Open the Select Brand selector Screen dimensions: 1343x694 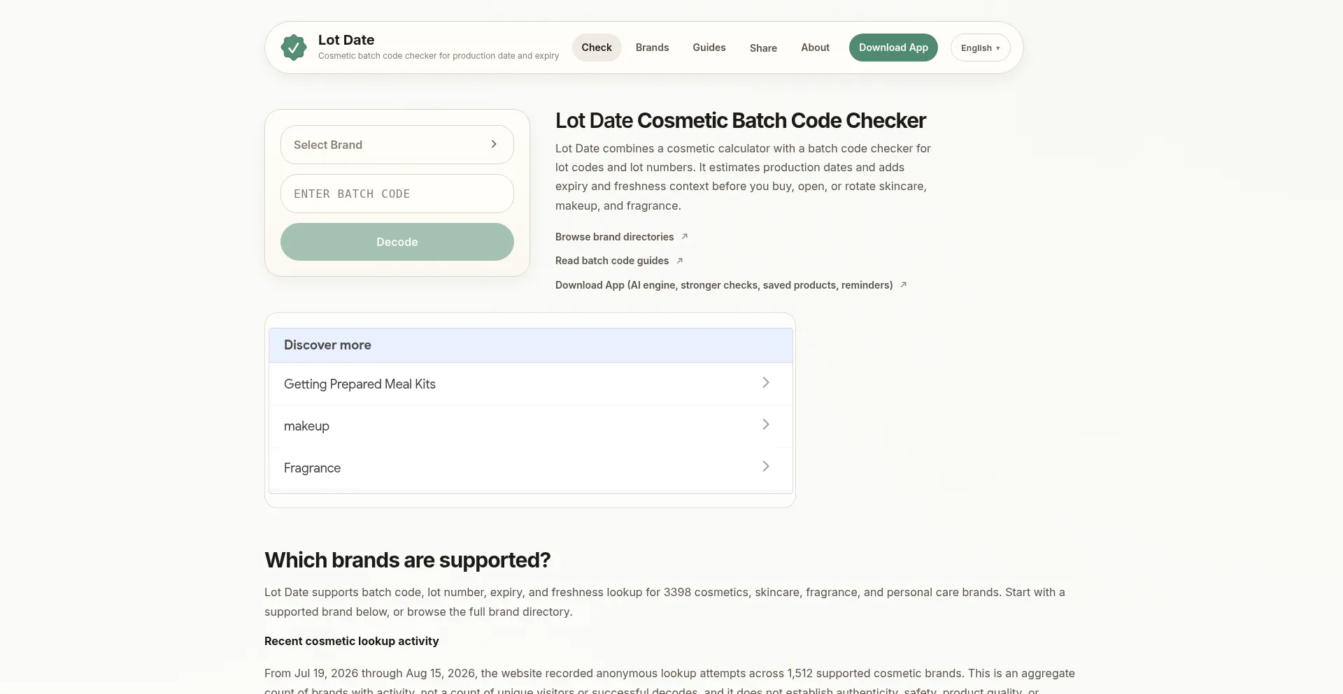(x=397, y=145)
